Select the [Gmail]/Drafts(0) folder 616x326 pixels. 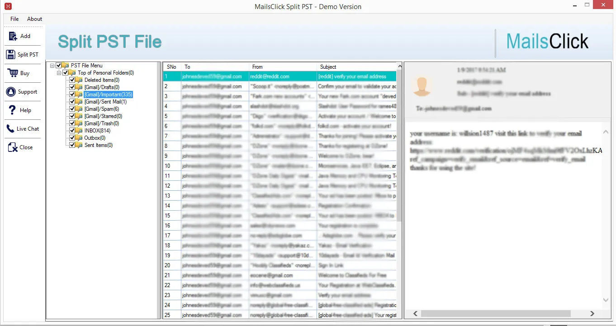(x=102, y=87)
